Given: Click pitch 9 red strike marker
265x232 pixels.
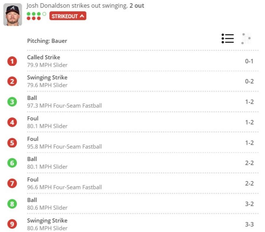Looking at the screenshot, I should coord(12,224).
